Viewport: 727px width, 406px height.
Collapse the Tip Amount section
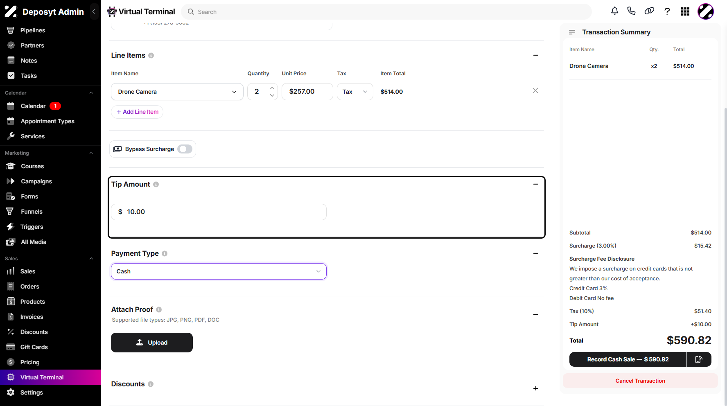point(536,184)
